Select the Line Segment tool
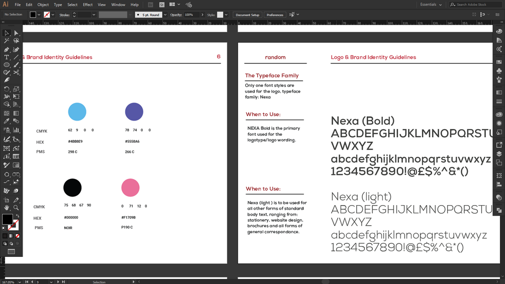Screen dimensions: 505x284 16,57
